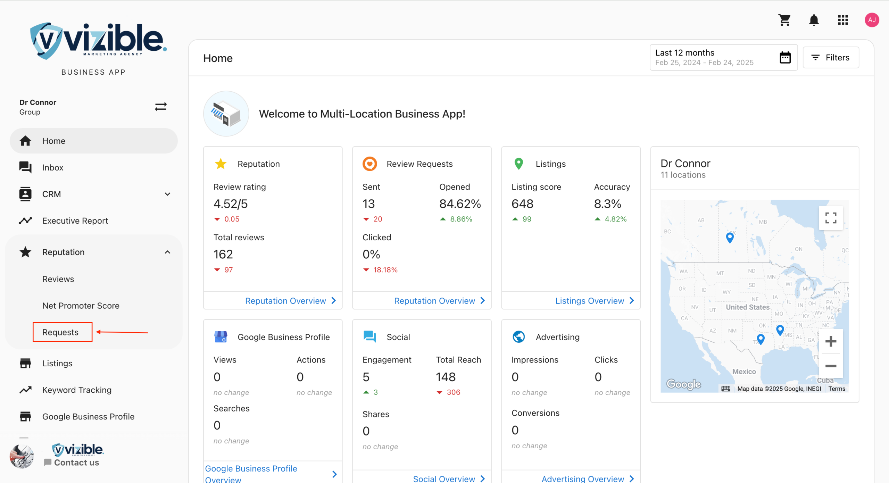Toggle map fullscreen view
Image resolution: width=889 pixels, height=483 pixels.
831,218
